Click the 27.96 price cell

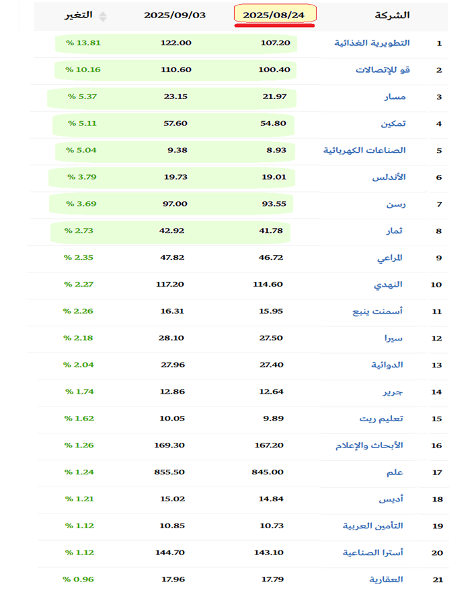(x=173, y=364)
